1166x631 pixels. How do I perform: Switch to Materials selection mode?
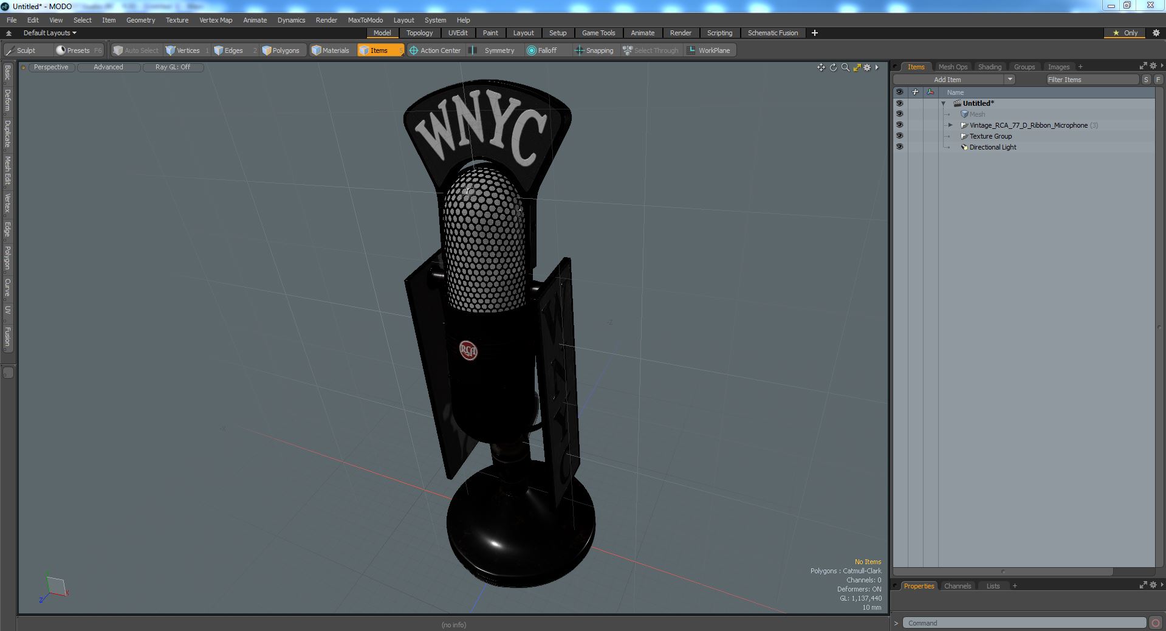331,50
